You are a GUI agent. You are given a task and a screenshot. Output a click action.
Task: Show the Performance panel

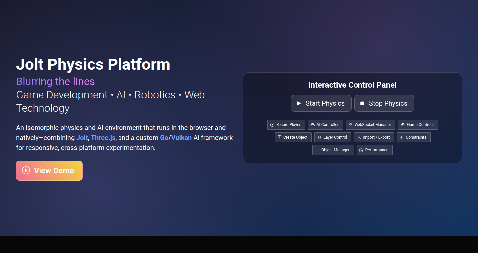(374, 150)
